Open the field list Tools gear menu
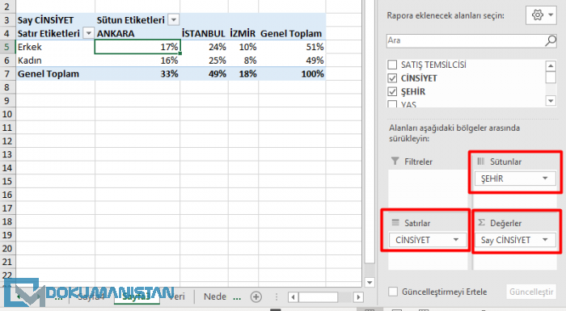The image size is (566, 311). [x=541, y=15]
